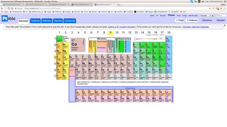The image size is (227, 127).
Task: Click the browser home icon
Action: coord(12,8)
